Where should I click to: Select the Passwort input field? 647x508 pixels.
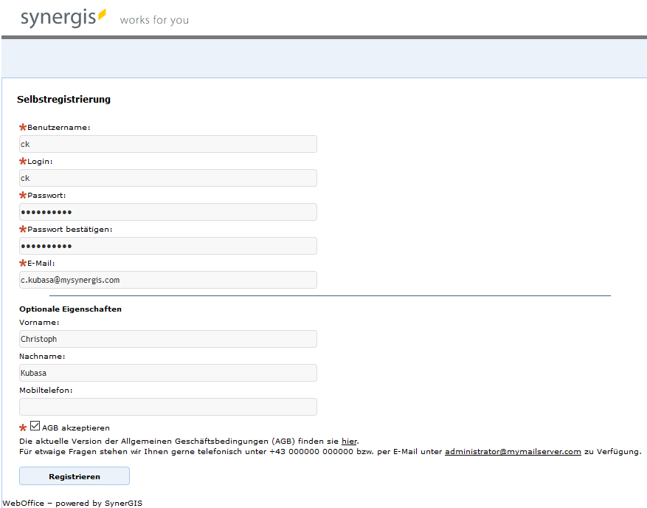[168, 212]
